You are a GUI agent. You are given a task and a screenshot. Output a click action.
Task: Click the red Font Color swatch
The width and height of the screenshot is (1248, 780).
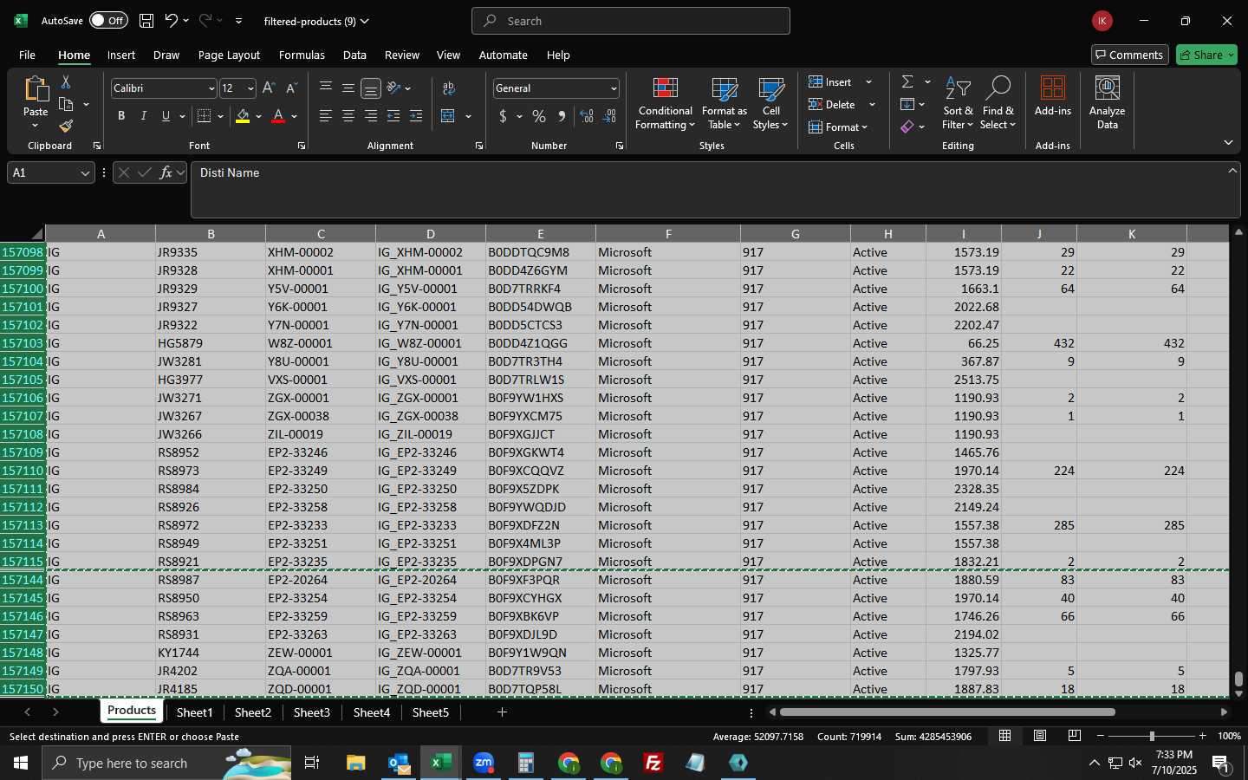[x=278, y=116]
